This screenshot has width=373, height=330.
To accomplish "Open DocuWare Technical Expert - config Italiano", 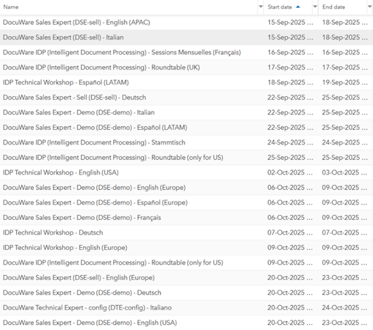I will (x=87, y=307).
